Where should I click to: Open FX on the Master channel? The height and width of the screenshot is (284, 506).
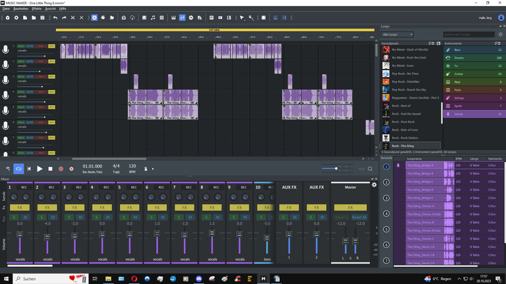pyautogui.click(x=350, y=207)
